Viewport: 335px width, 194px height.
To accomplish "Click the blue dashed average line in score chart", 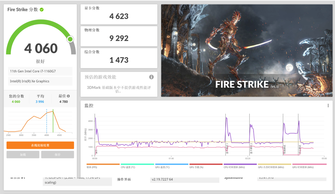I will pos(47,121).
